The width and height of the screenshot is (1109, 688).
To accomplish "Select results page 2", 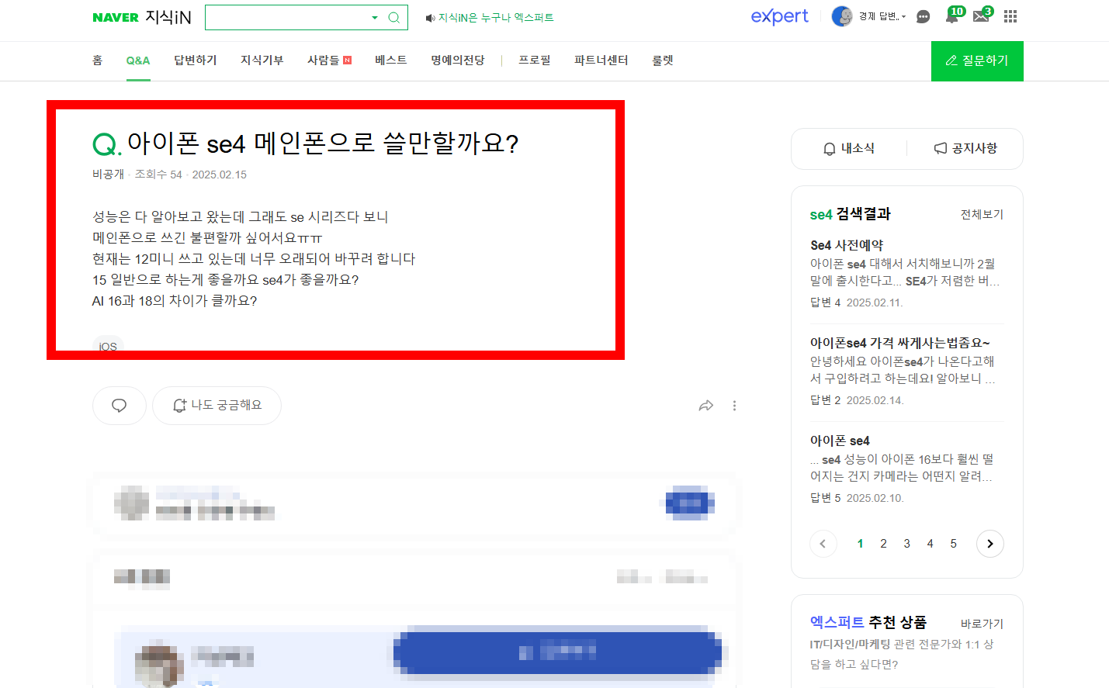I will [883, 544].
